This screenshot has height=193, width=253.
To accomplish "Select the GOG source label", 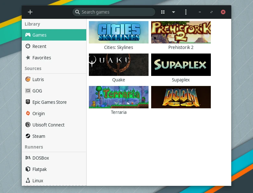I will (x=37, y=91).
